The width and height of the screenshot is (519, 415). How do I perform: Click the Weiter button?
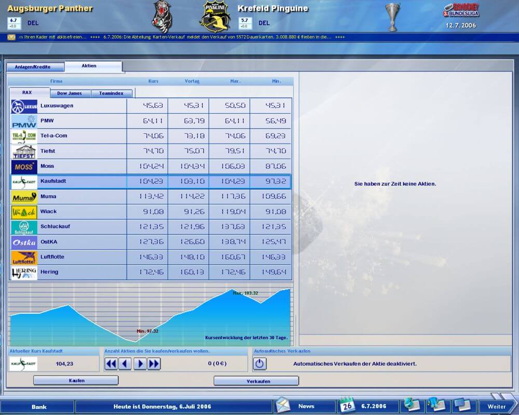(497, 406)
